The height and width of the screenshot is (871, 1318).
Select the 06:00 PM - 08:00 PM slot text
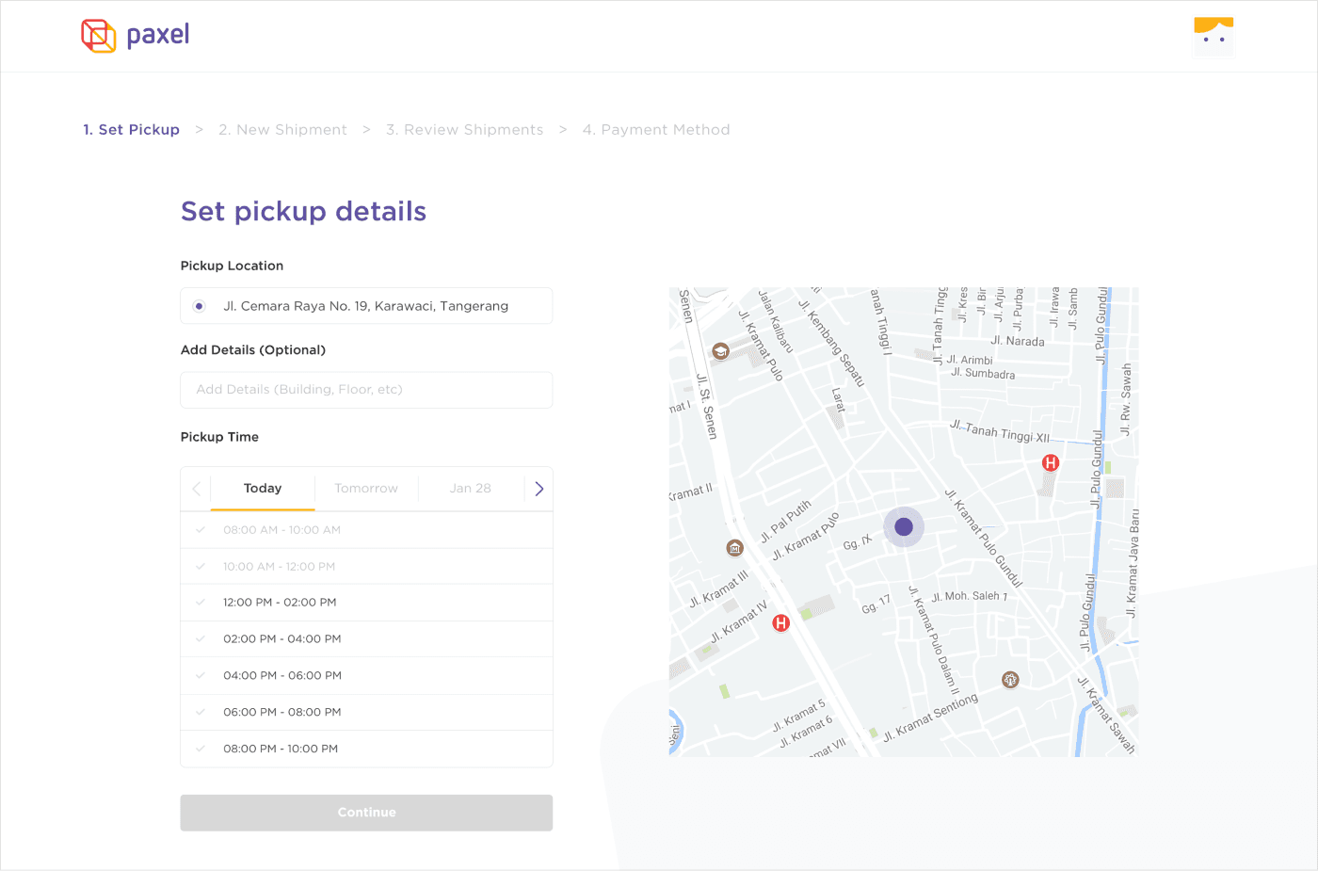click(282, 713)
